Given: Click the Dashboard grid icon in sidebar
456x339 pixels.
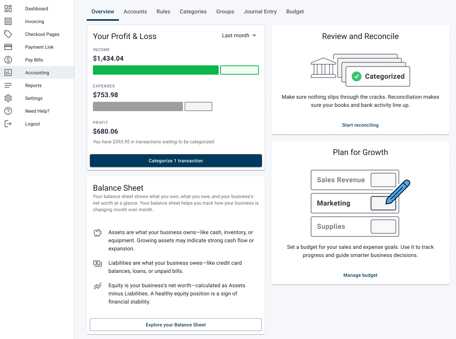Looking at the screenshot, I should click(x=8, y=9).
